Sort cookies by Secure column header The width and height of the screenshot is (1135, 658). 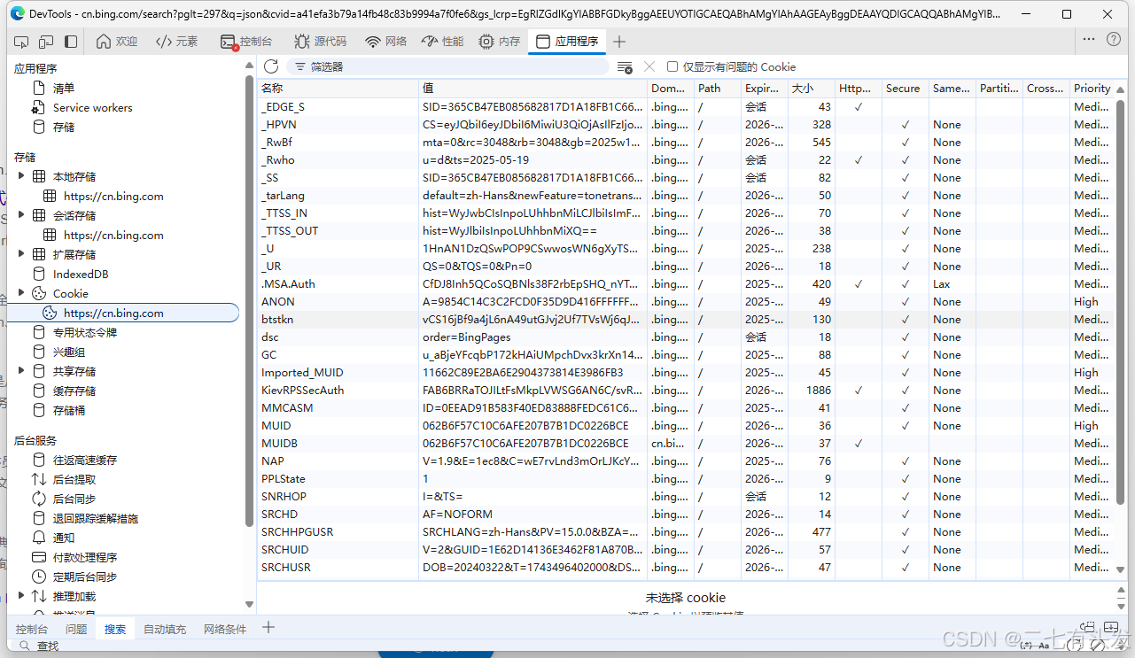905,88
